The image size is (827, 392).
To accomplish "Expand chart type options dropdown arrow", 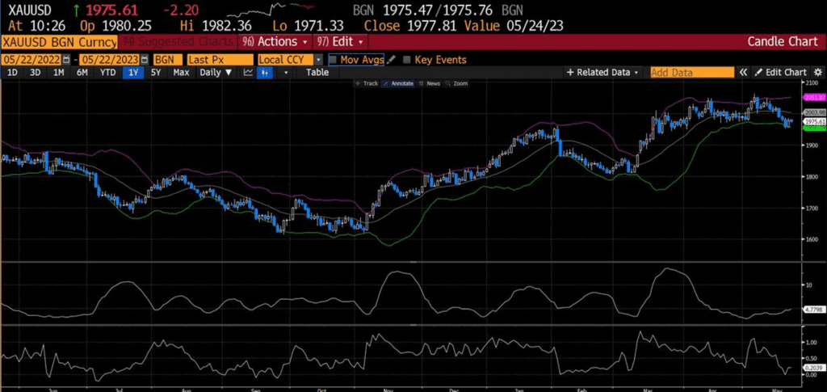I will (286, 73).
